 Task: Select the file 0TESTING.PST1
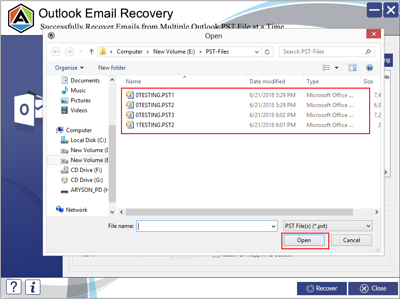[155, 95]
